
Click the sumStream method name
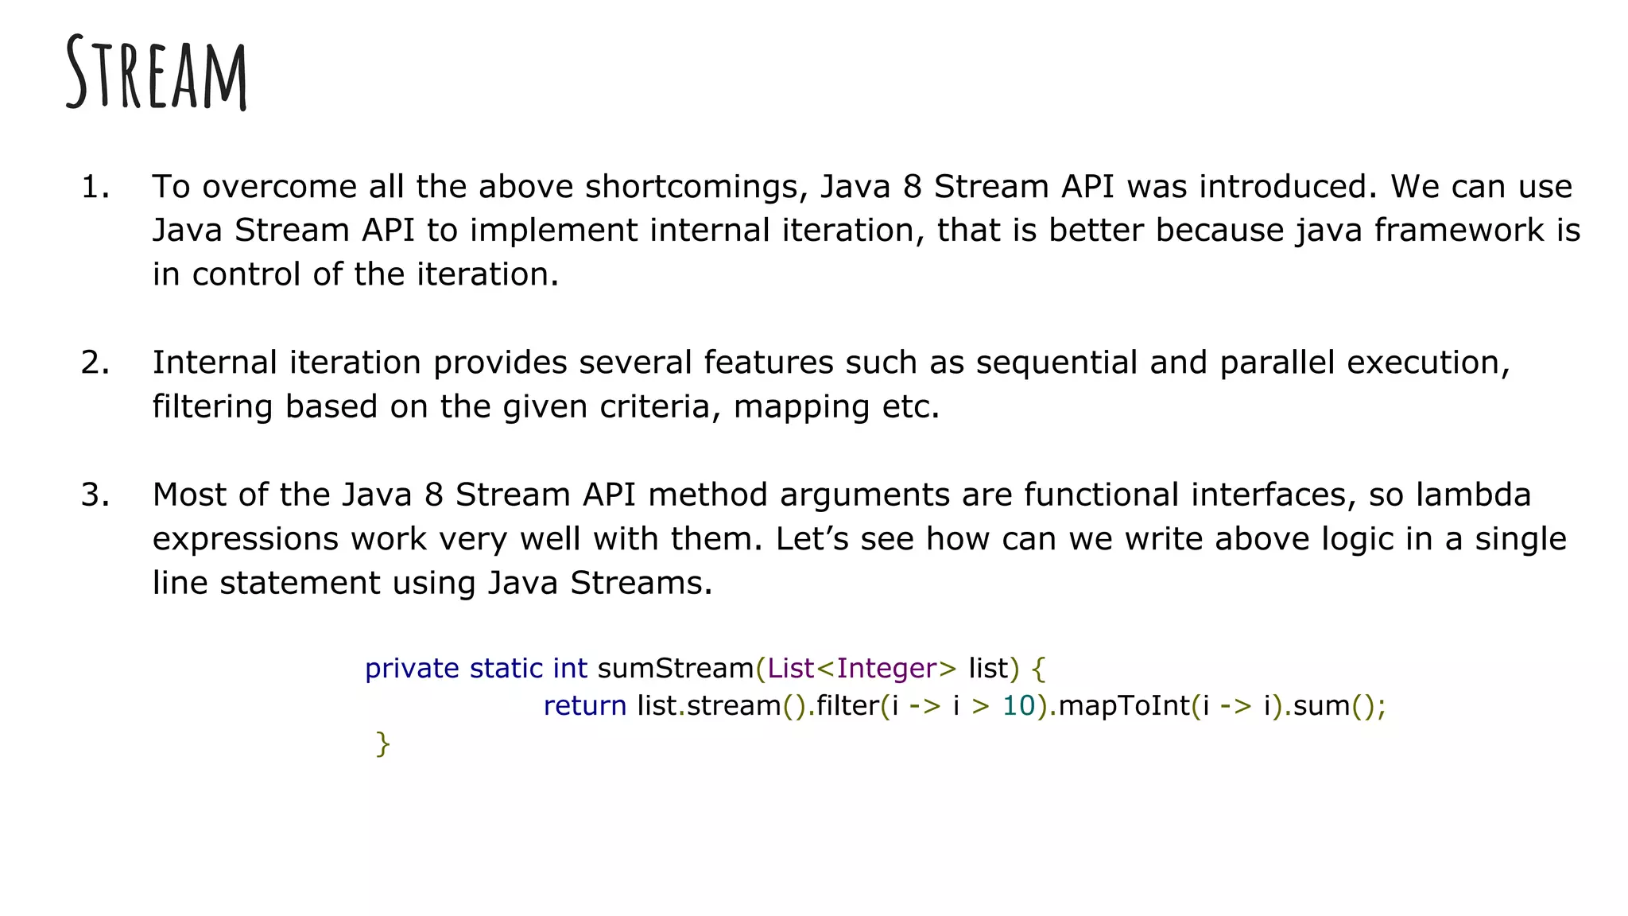coord(676,669)
